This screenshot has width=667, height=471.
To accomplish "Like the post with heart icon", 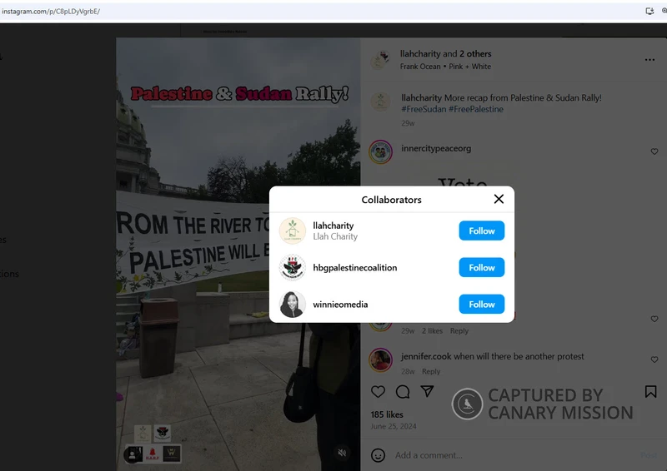I will [x=378, y=392].
